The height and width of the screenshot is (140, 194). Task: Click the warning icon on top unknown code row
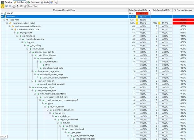point(10,23)
